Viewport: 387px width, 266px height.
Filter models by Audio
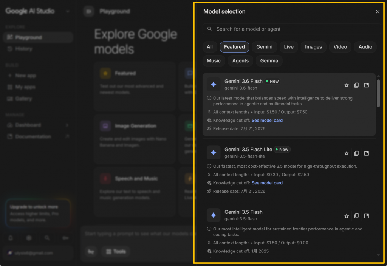[x=365, y=47]
